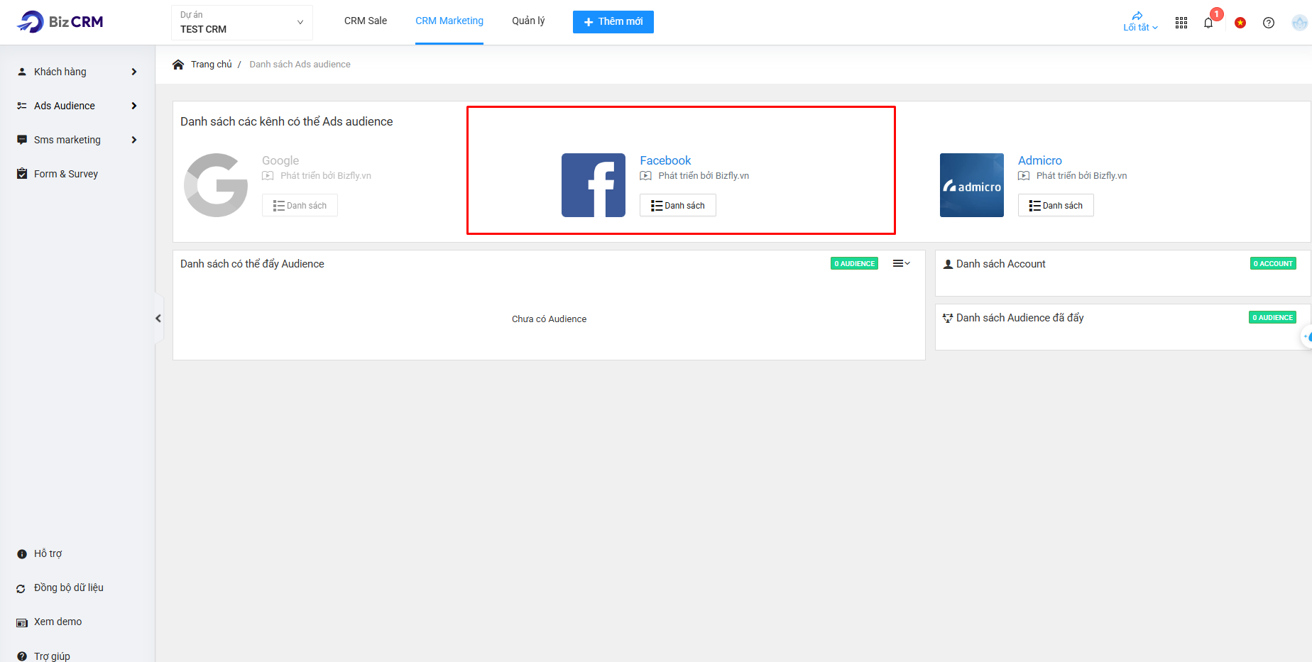1312x662 pixels.
Task: Open the Hỗ trợ link
Action: click(48, 553)
